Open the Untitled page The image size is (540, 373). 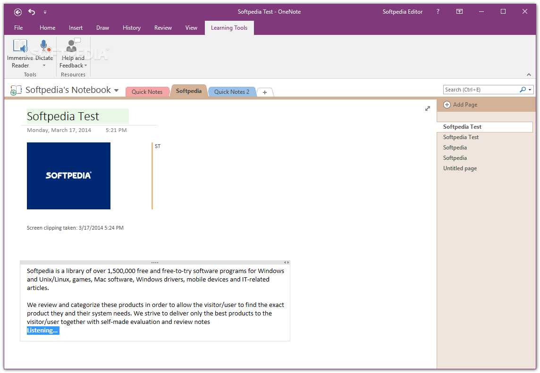point(485,168)
